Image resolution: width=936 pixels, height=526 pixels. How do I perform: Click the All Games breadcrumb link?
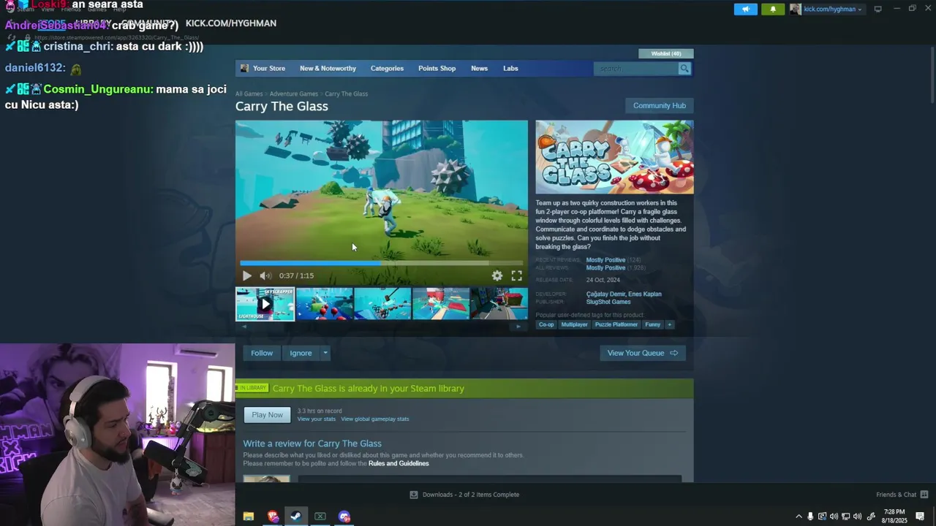[x=249, y=94]
